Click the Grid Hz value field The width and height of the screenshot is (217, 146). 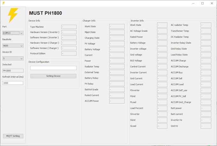206,126
